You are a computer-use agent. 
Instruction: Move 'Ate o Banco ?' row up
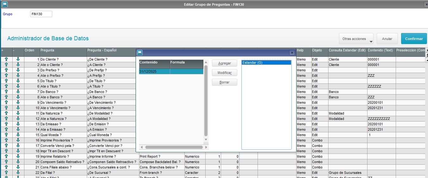point(6,97)
